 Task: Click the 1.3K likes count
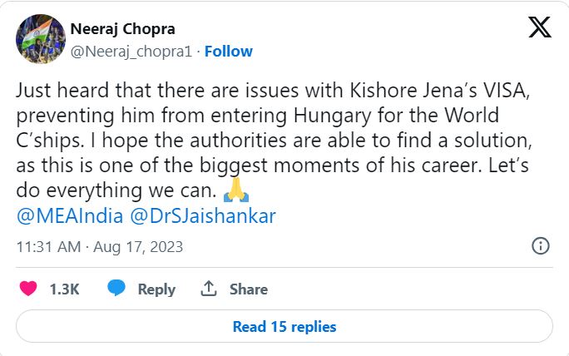pos(64,289)
